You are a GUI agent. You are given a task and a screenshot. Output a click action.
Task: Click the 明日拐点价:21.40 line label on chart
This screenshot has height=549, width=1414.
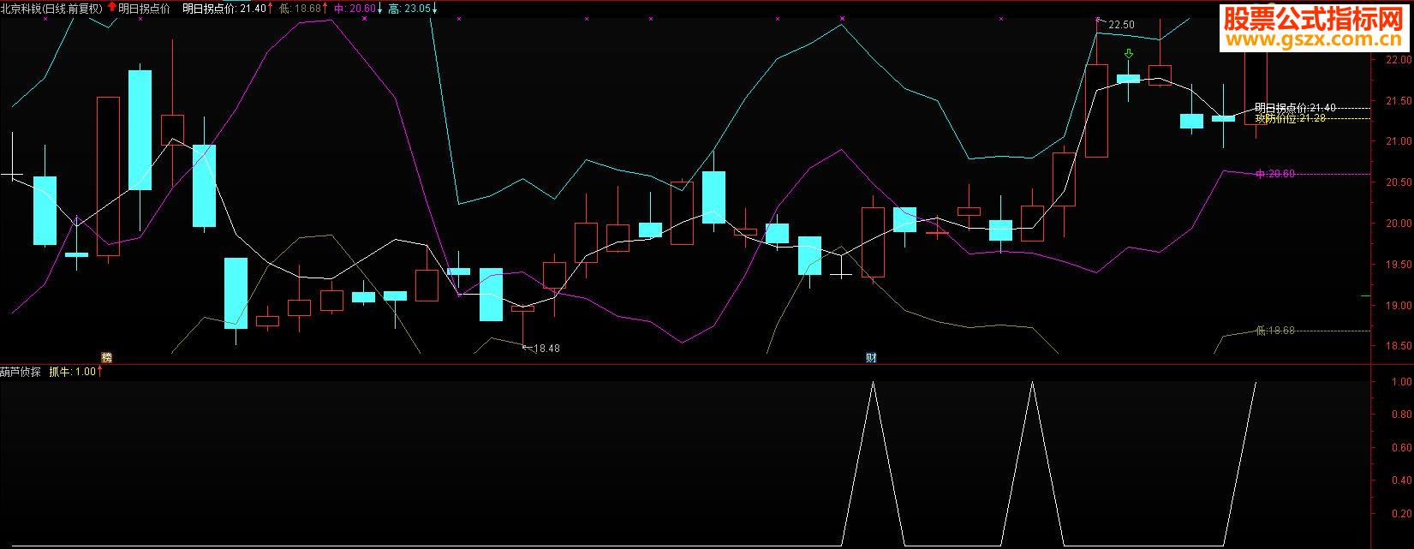coord(1295,108)
